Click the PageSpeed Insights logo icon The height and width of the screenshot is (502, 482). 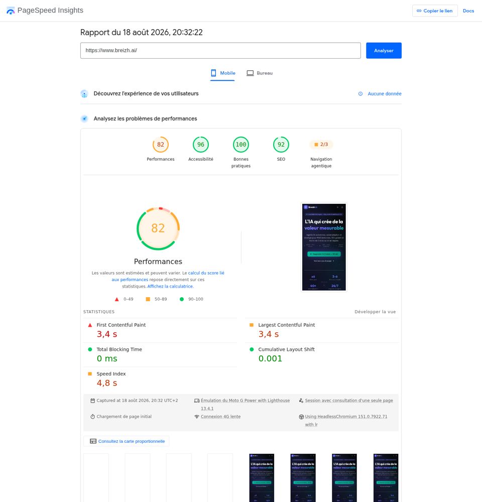11,11
